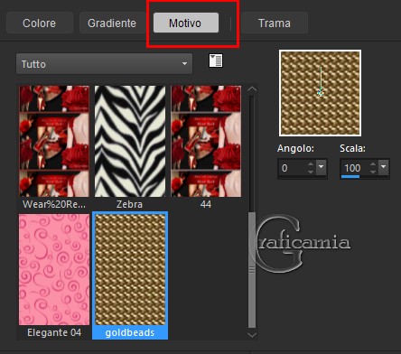Screen dimensions: 401x354
Task: Click the Scala value field
Action: click(355, 168)
